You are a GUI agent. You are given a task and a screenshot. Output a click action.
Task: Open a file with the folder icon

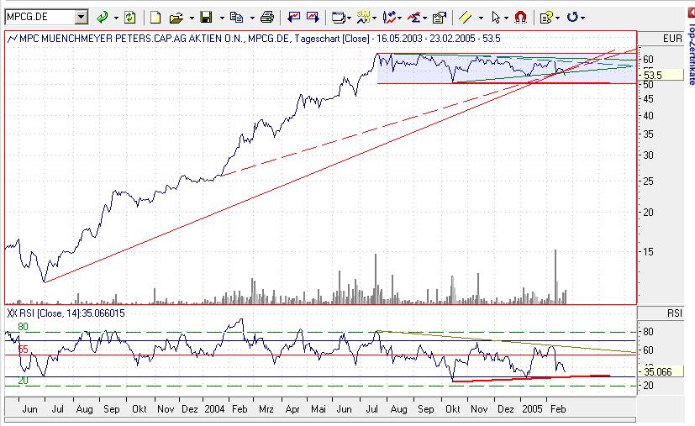pos(176,18)
